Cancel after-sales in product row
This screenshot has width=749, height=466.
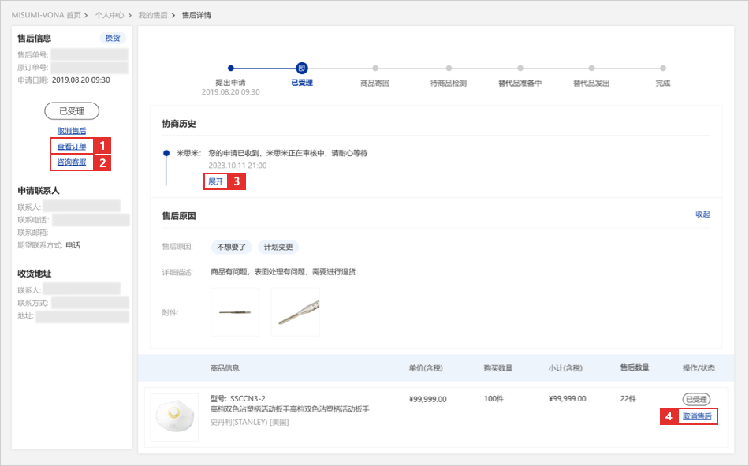(x=697, y=416)
